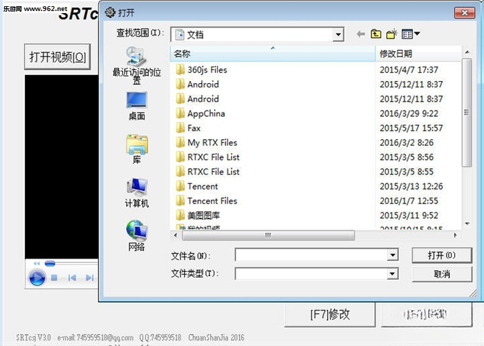Click the 文件名 text input field
Image resolution: width=484 pixels, height=346 pixels.
[311, 255]
